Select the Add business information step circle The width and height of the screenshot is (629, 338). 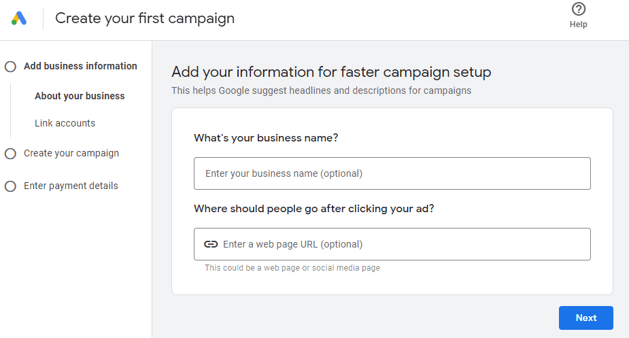point(10,66)
